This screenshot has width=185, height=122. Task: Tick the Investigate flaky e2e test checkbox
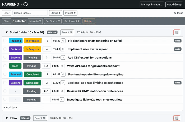click(5, 100)
